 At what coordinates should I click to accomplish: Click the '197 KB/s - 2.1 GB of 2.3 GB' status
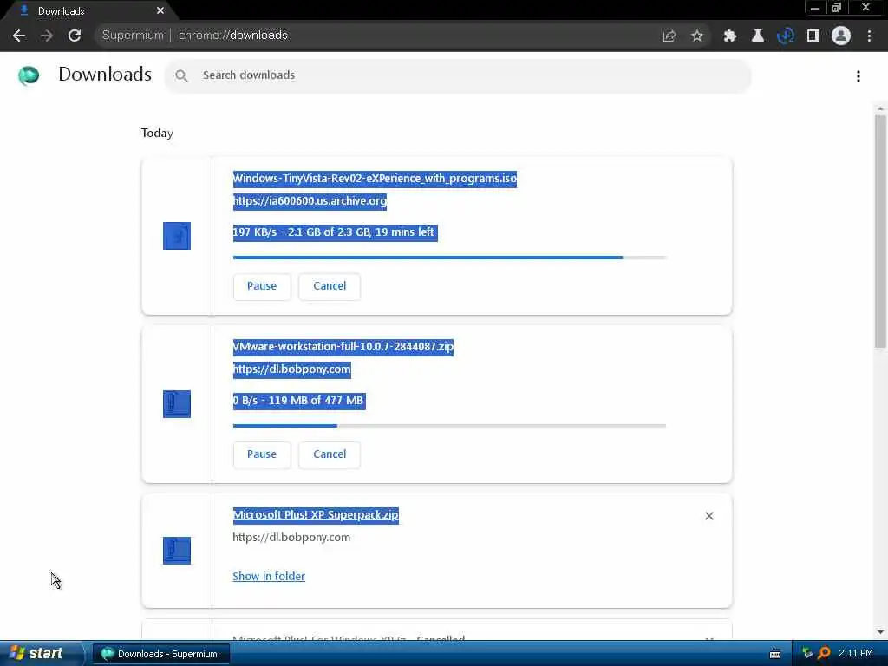tap(335, 232)
